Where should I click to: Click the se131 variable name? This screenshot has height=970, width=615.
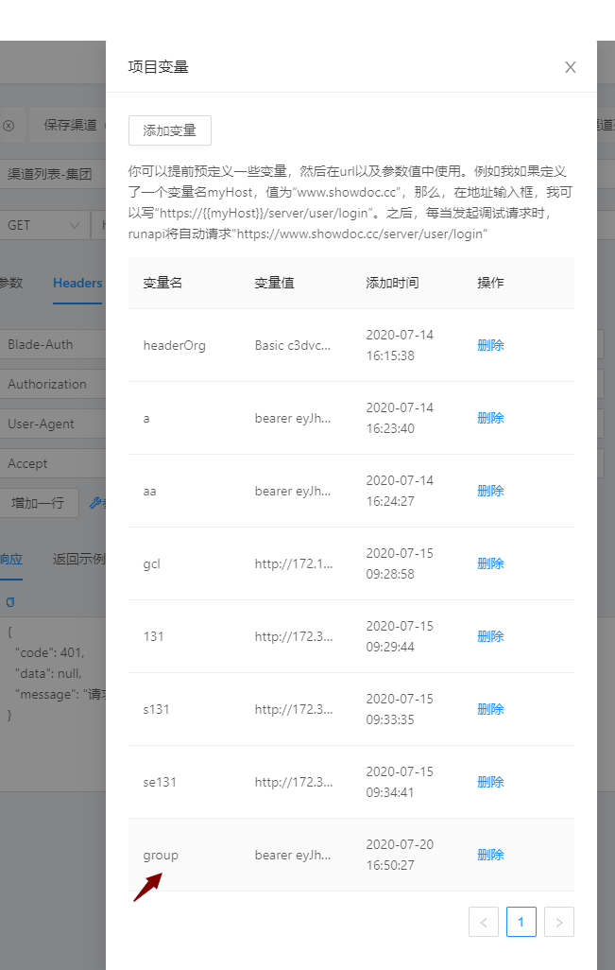coord(160,782)
